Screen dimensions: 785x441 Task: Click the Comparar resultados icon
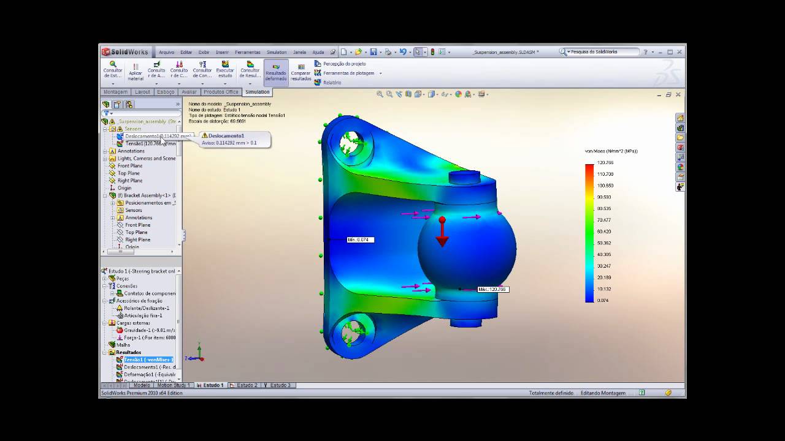click(x=301, y=72)
